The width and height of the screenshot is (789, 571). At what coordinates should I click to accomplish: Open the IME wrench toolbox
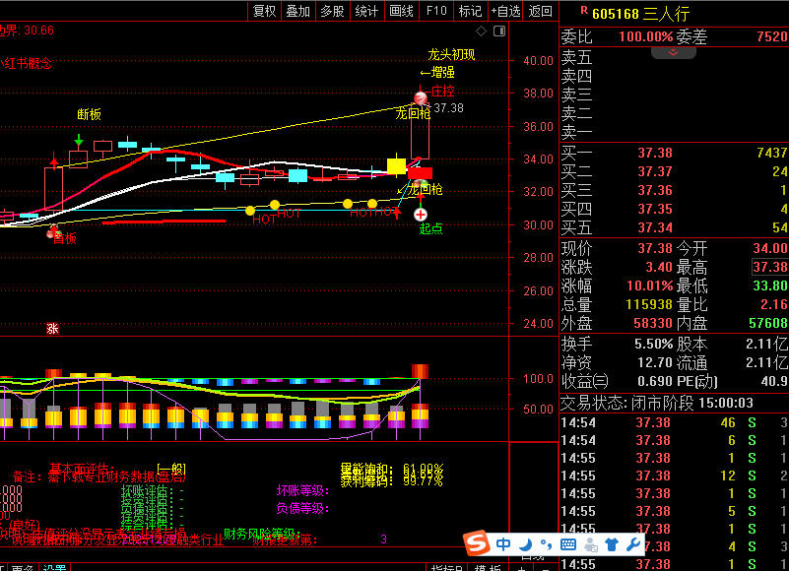pos(632,543)
